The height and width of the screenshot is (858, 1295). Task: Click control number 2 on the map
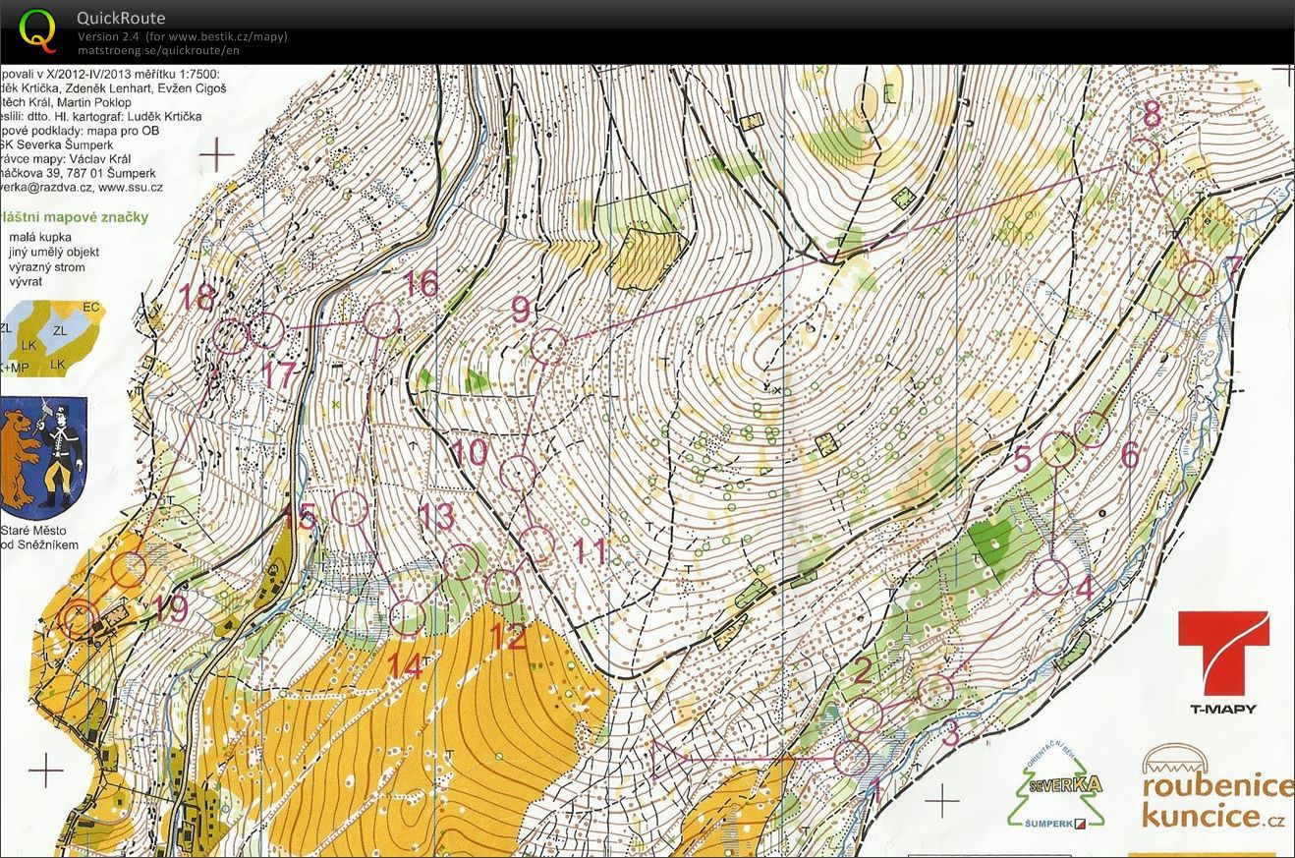(x=862, y=672)
